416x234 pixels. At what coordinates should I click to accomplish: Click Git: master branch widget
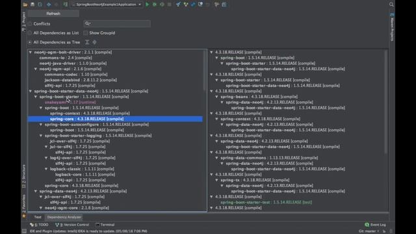pyautogui.click(x=369, y=231)
